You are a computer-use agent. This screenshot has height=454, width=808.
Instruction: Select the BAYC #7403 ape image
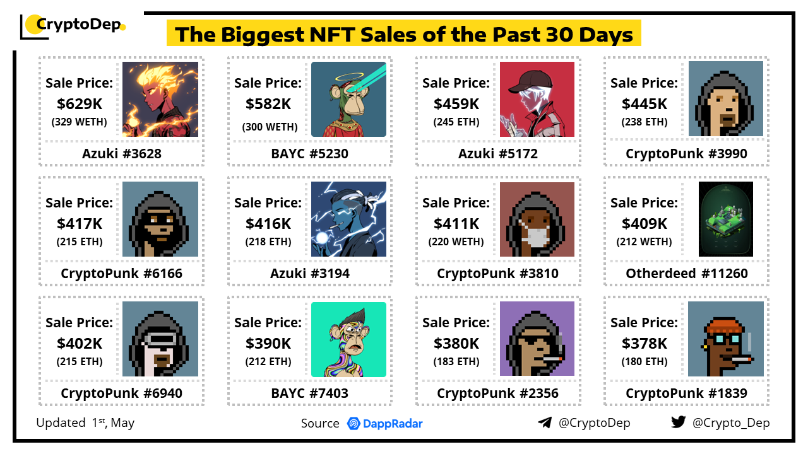coord(348,339)
